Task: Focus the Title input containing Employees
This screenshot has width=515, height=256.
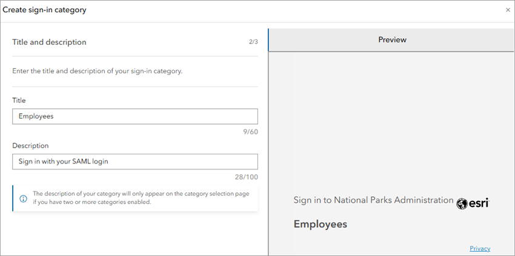Action: (135, 116)
